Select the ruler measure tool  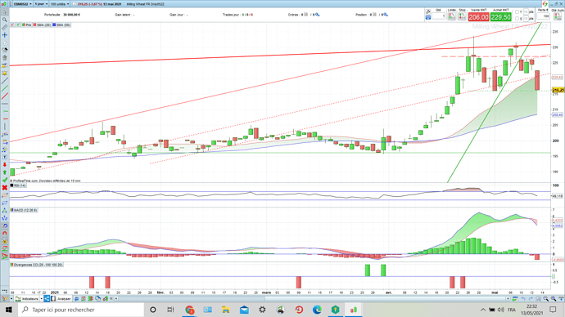pos(5,27)
